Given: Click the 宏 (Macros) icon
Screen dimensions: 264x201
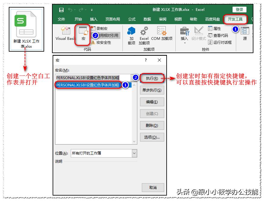Looking at the screenshot, I should (x=82, y=32).
